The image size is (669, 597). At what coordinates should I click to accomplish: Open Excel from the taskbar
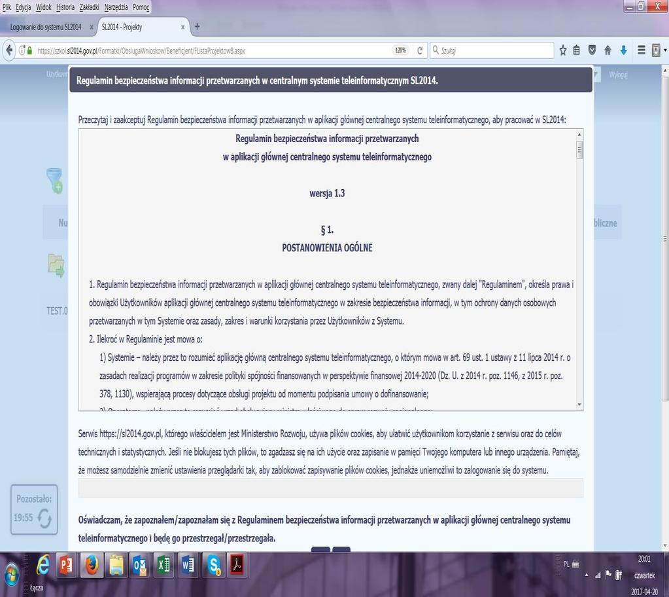164,566
